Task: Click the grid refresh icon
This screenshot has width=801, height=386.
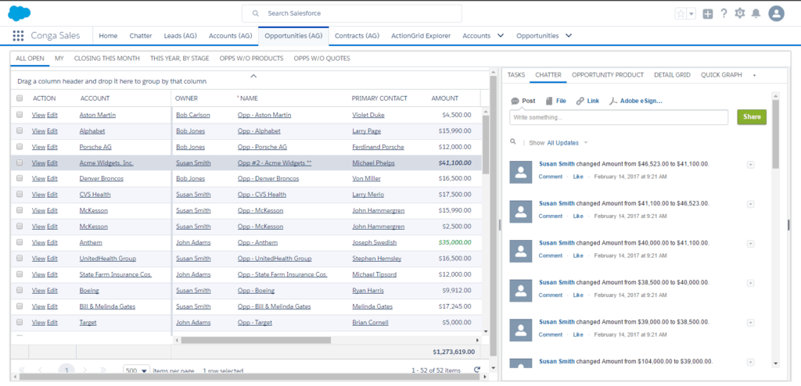Action: pos(477,370)
